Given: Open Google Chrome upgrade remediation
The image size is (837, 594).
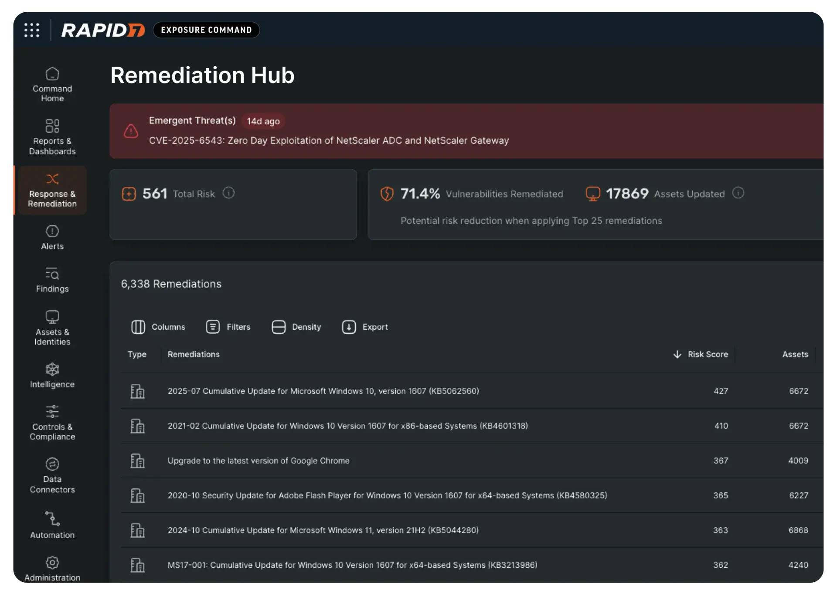Looking at the screenshot, I should tap(259, 461).
